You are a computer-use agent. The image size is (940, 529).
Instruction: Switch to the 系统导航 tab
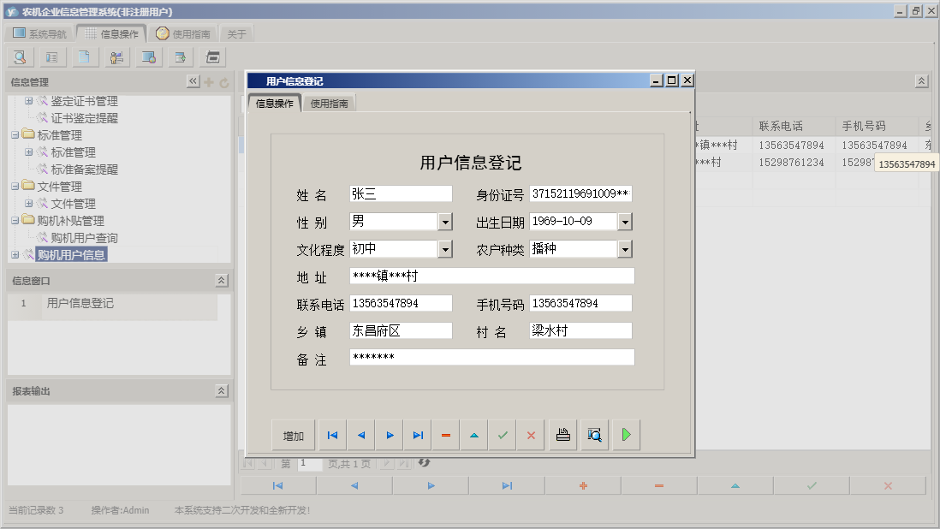[41, 33]
